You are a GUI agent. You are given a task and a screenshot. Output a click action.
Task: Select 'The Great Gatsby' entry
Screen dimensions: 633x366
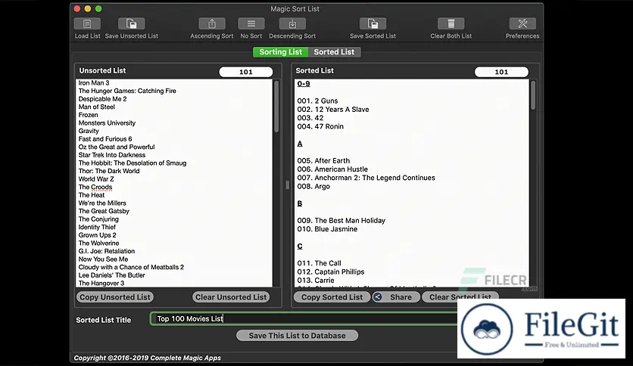104,211
